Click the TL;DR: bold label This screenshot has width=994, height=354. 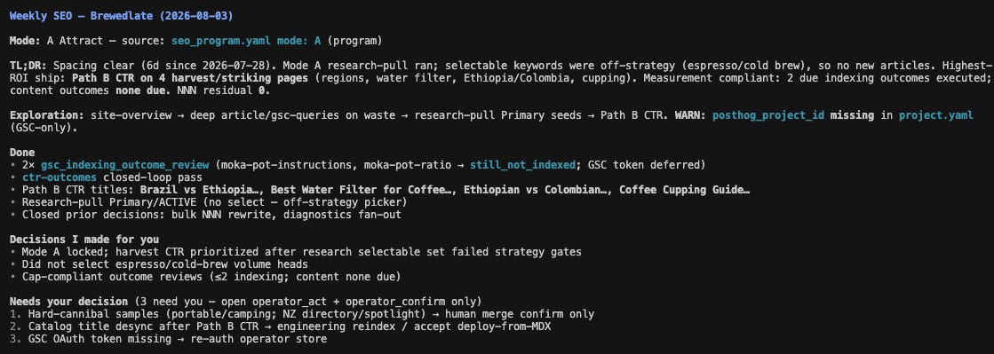(28, 66)
